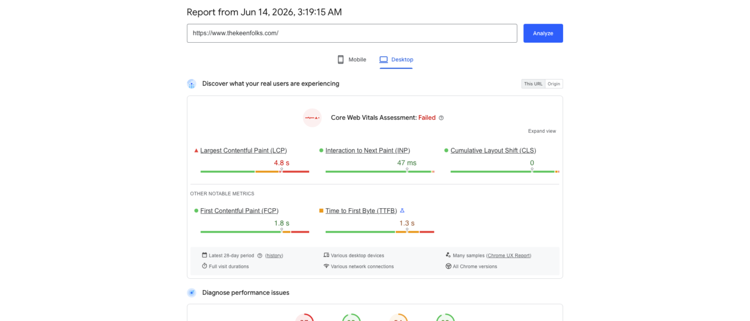Click the samples icon beside Many samples

448,255
